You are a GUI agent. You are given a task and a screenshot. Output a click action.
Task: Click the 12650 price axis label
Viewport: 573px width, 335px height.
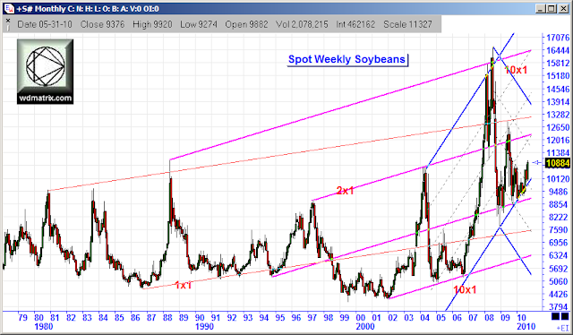557,127
